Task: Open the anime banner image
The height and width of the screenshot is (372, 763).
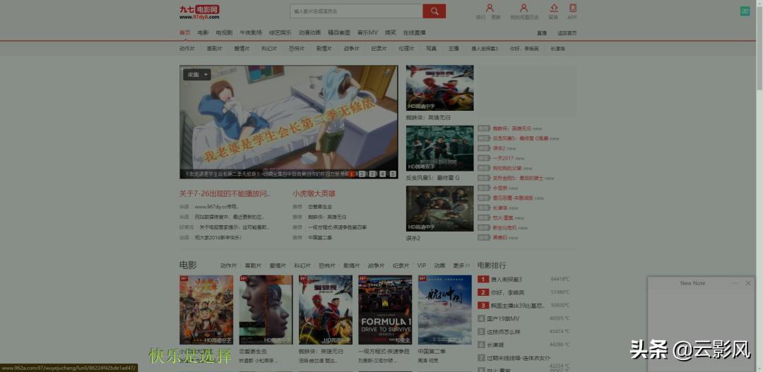Action: pos(288,121)
